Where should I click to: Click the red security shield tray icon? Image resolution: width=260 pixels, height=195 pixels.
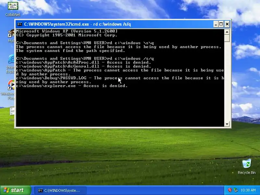(x=230, y=190)
